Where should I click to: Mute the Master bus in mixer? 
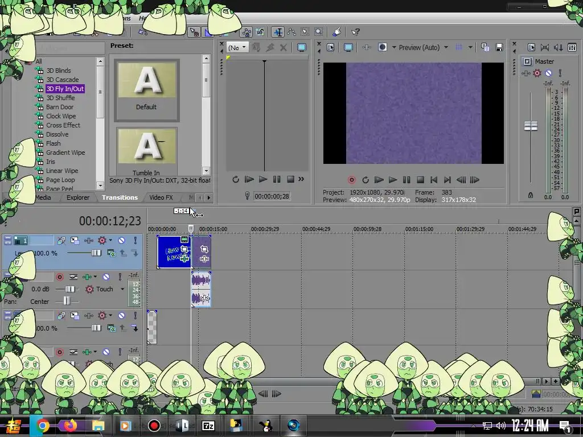548,73
